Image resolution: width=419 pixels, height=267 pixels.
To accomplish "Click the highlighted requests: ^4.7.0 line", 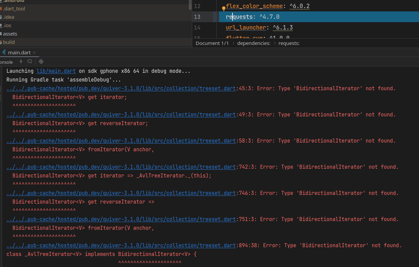I will coord(255,16).
